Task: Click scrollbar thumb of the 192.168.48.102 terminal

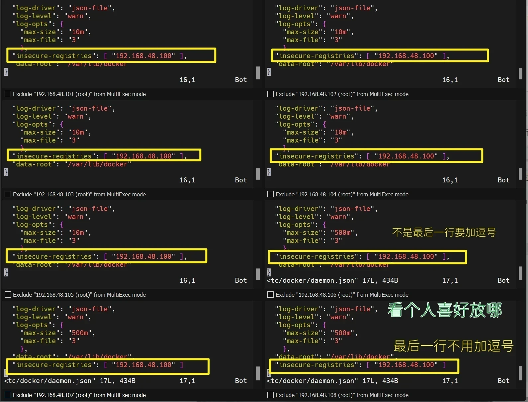Action: (x=520, y=73)
